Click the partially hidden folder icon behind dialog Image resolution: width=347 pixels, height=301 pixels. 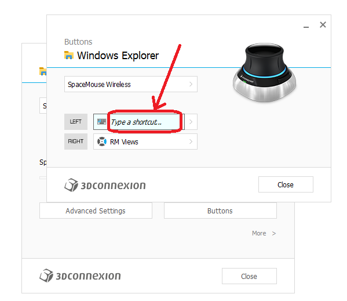coord(43,71)
